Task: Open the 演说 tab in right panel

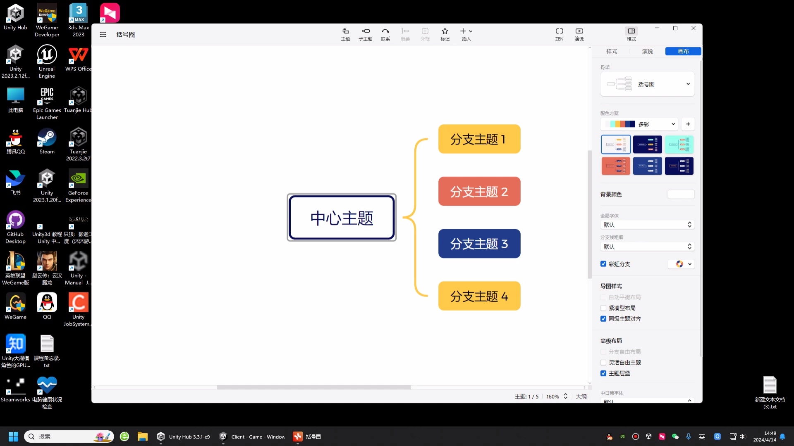Action: coord(647,51)
